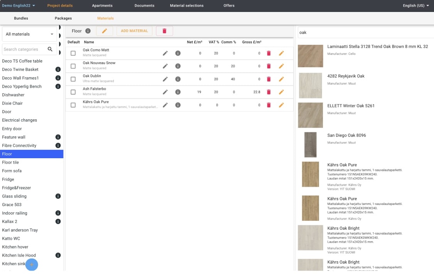Edit Ash Falsterbo with grey pencil
This screenshot has height=274, width=434.
(x=165, y=92)
